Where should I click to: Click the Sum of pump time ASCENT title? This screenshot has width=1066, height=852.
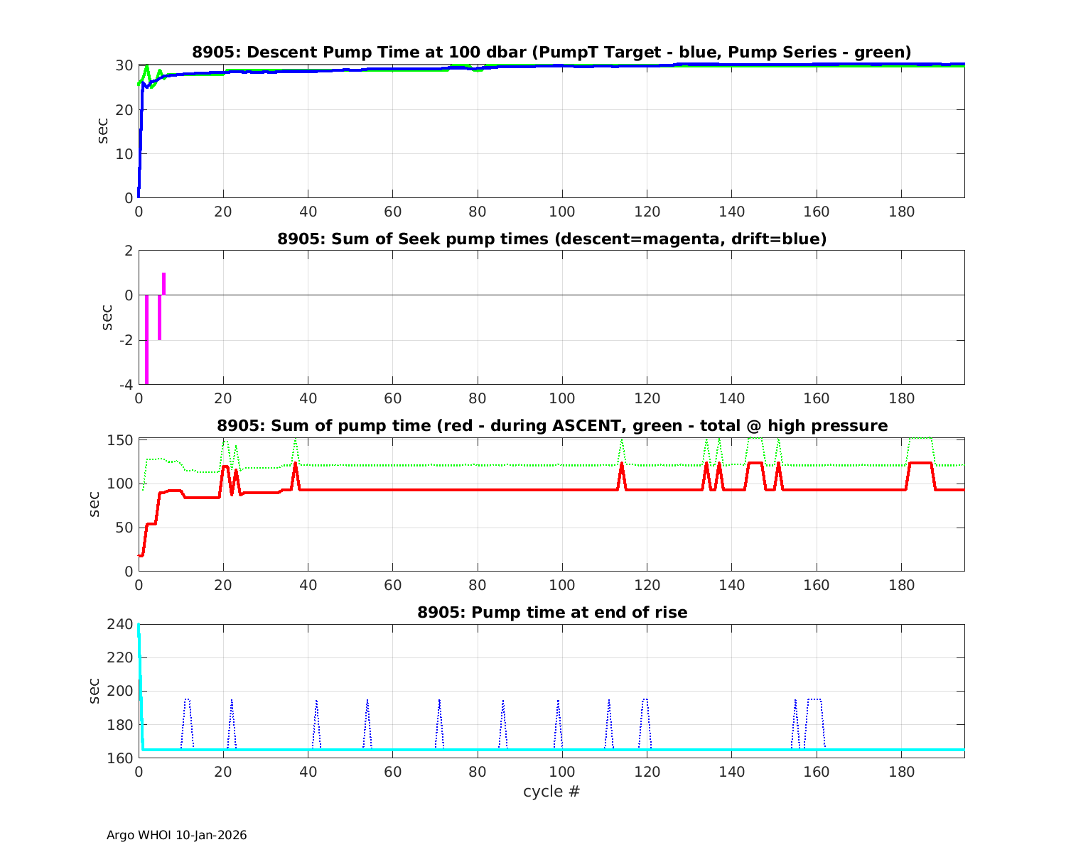551,426
